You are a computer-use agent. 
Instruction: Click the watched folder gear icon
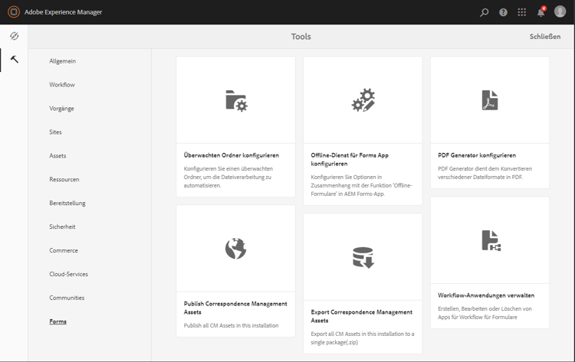pyautogui.click(x=237, y=101)
